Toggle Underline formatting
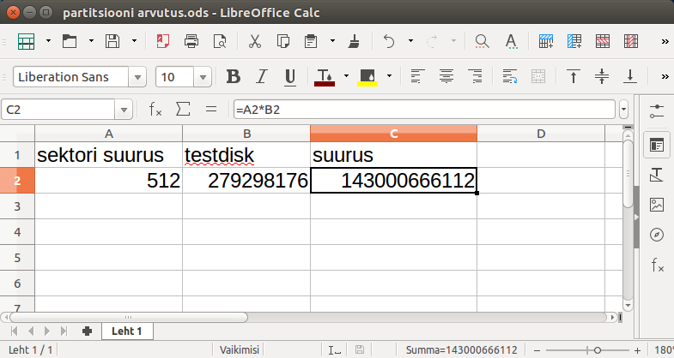674x358 pixels. 290,77
